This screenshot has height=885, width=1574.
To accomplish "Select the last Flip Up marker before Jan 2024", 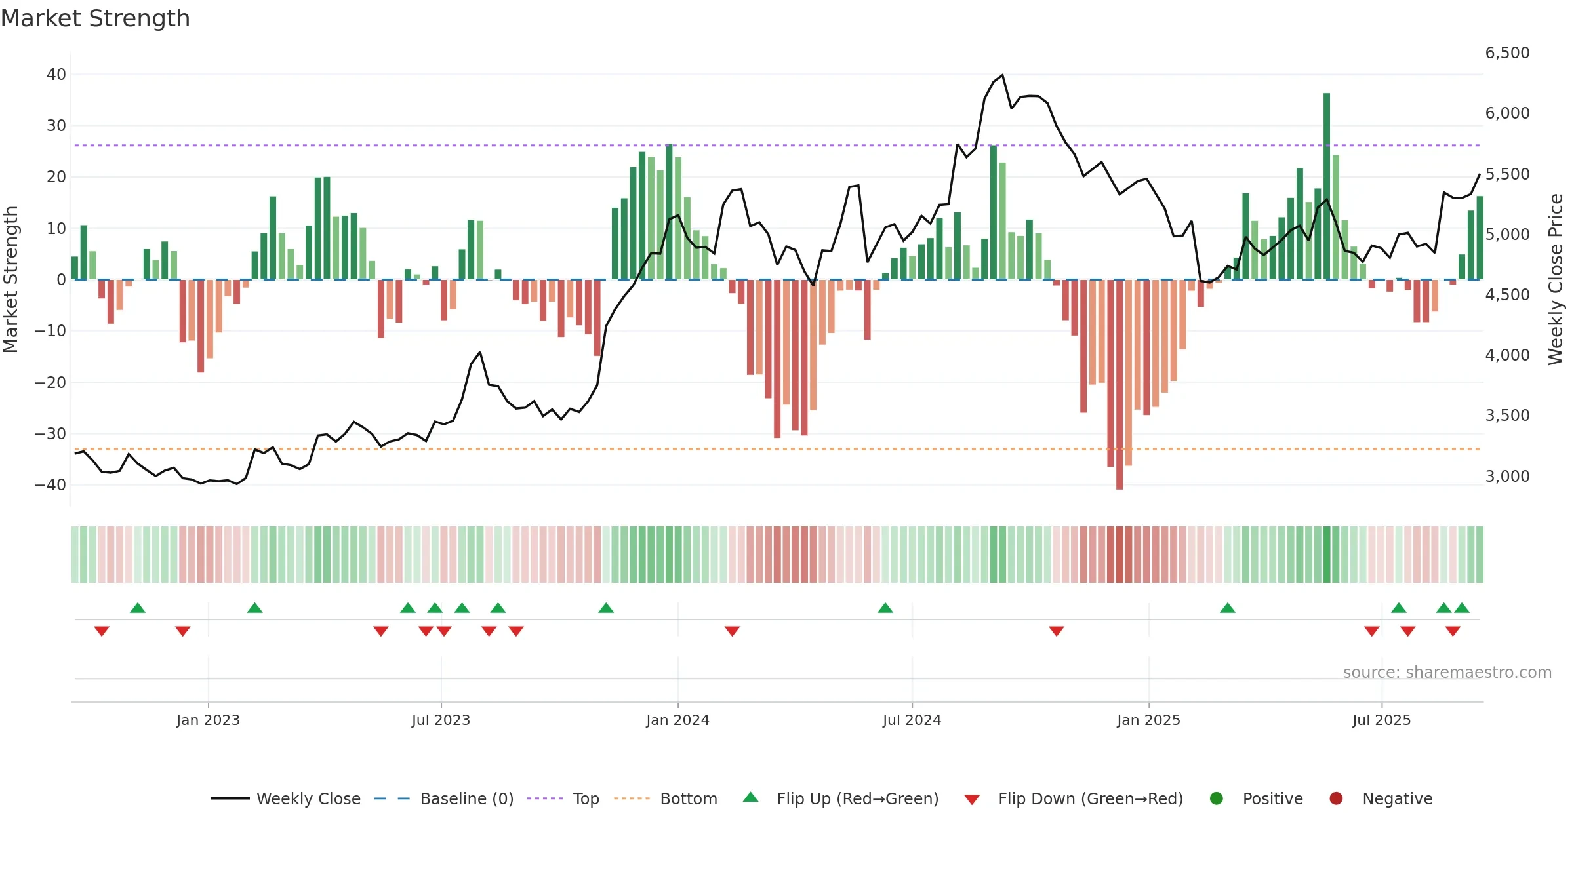I will tap(606, 608).
